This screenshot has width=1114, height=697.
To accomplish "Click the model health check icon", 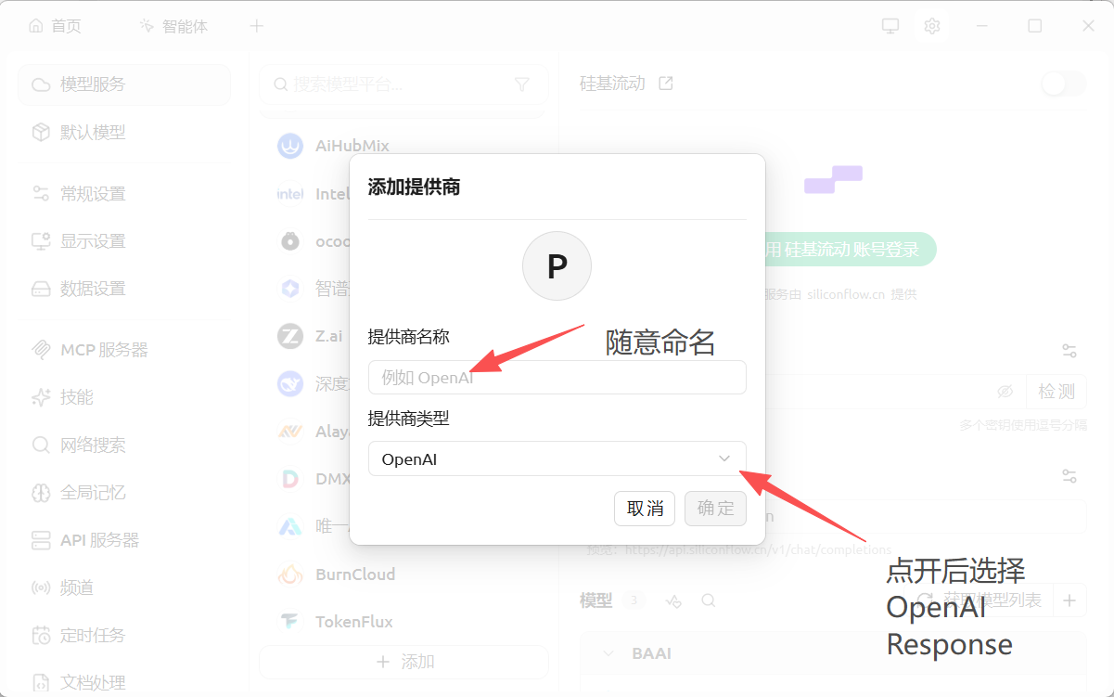I will [x=674, y=600].
